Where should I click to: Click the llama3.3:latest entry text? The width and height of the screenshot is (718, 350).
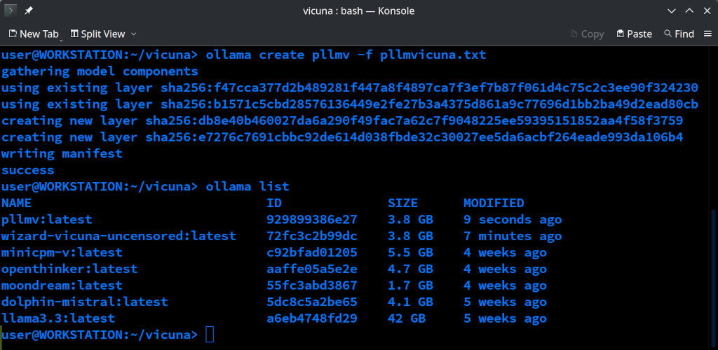(x=58, y=318)
